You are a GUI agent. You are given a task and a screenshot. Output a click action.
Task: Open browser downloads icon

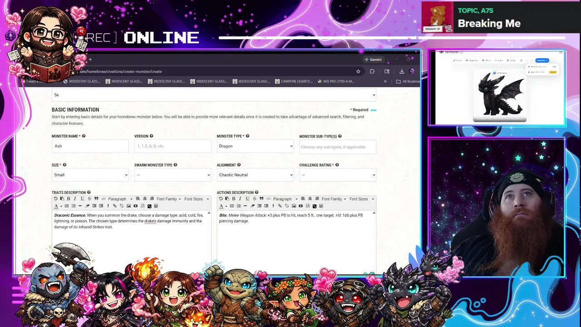pyautogui.click(x=402, y=71)
